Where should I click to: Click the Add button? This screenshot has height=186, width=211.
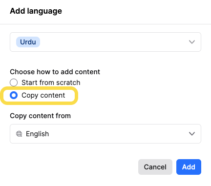pyautogui.click(x=189, y=167)
